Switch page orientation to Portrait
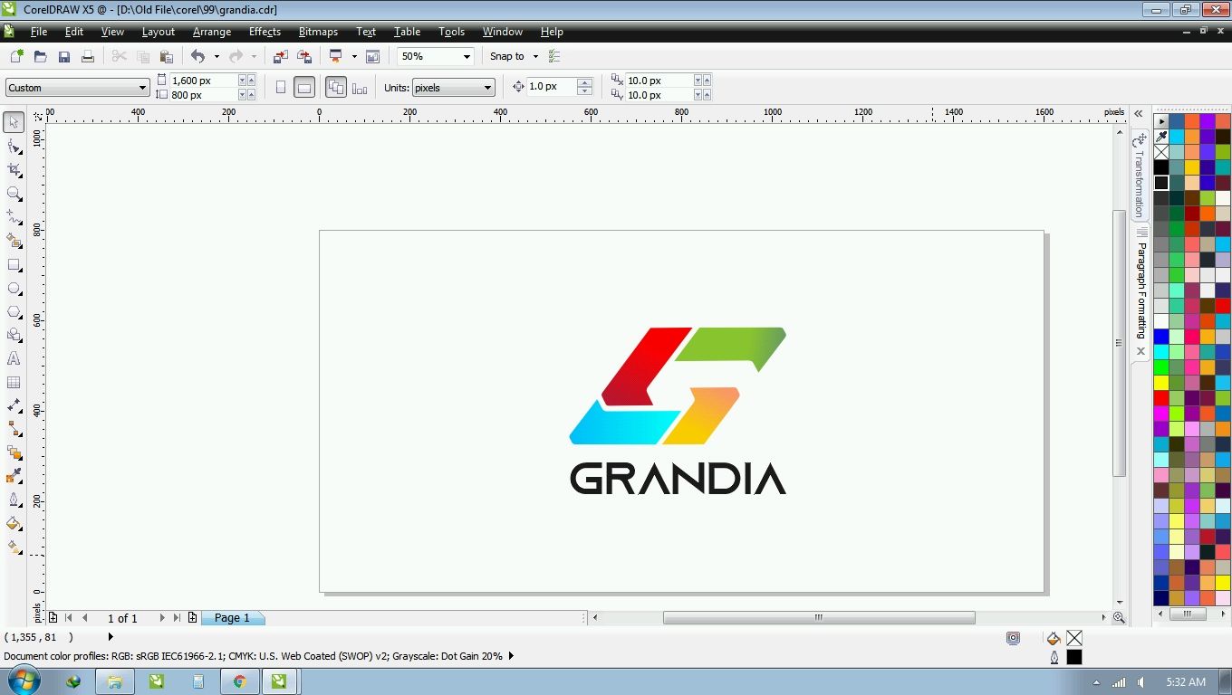Image resolution: width=1232 pixels, height=695 pixels. click(x=281, y=88)
